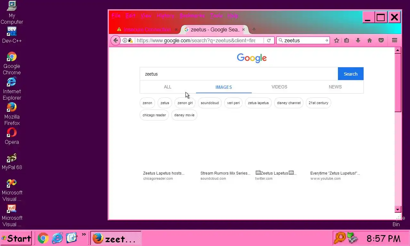Click the zeet... Firefox taskbar button
The image size is (410, 246).
coord(116,238)
